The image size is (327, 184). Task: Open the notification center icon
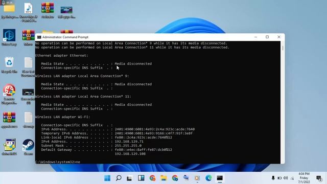[x=319, y=178]
